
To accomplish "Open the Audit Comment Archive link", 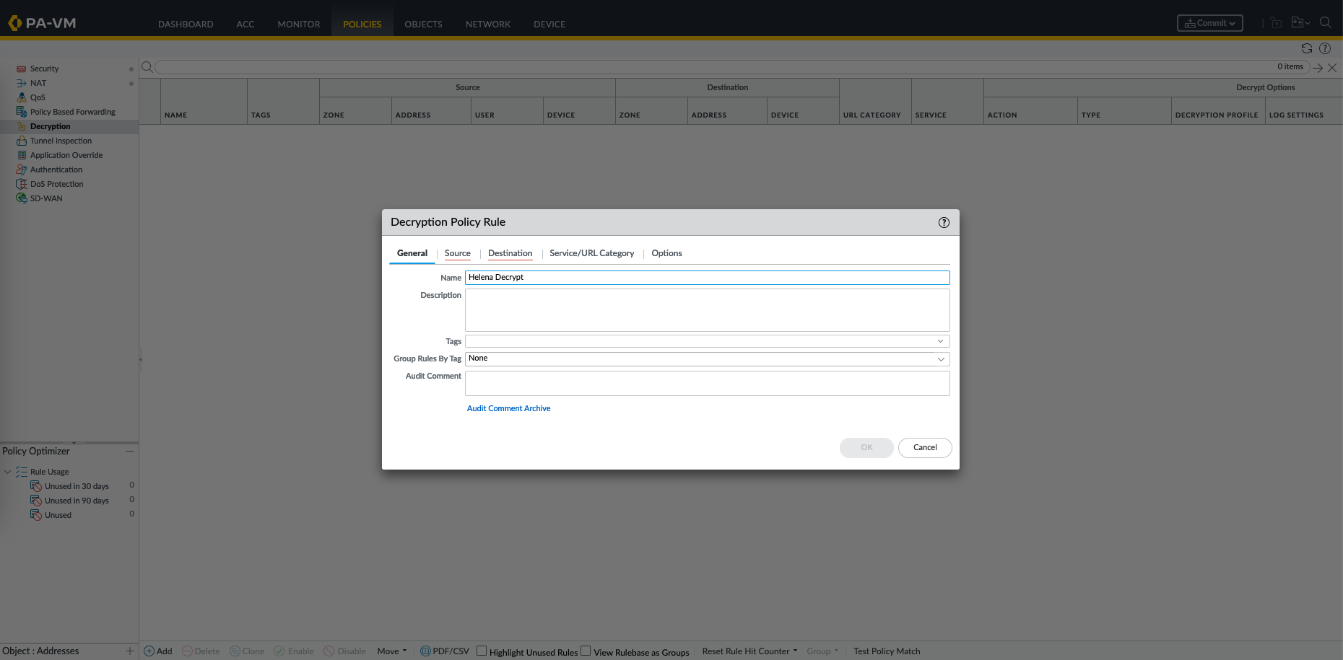I will coord(508,408).
